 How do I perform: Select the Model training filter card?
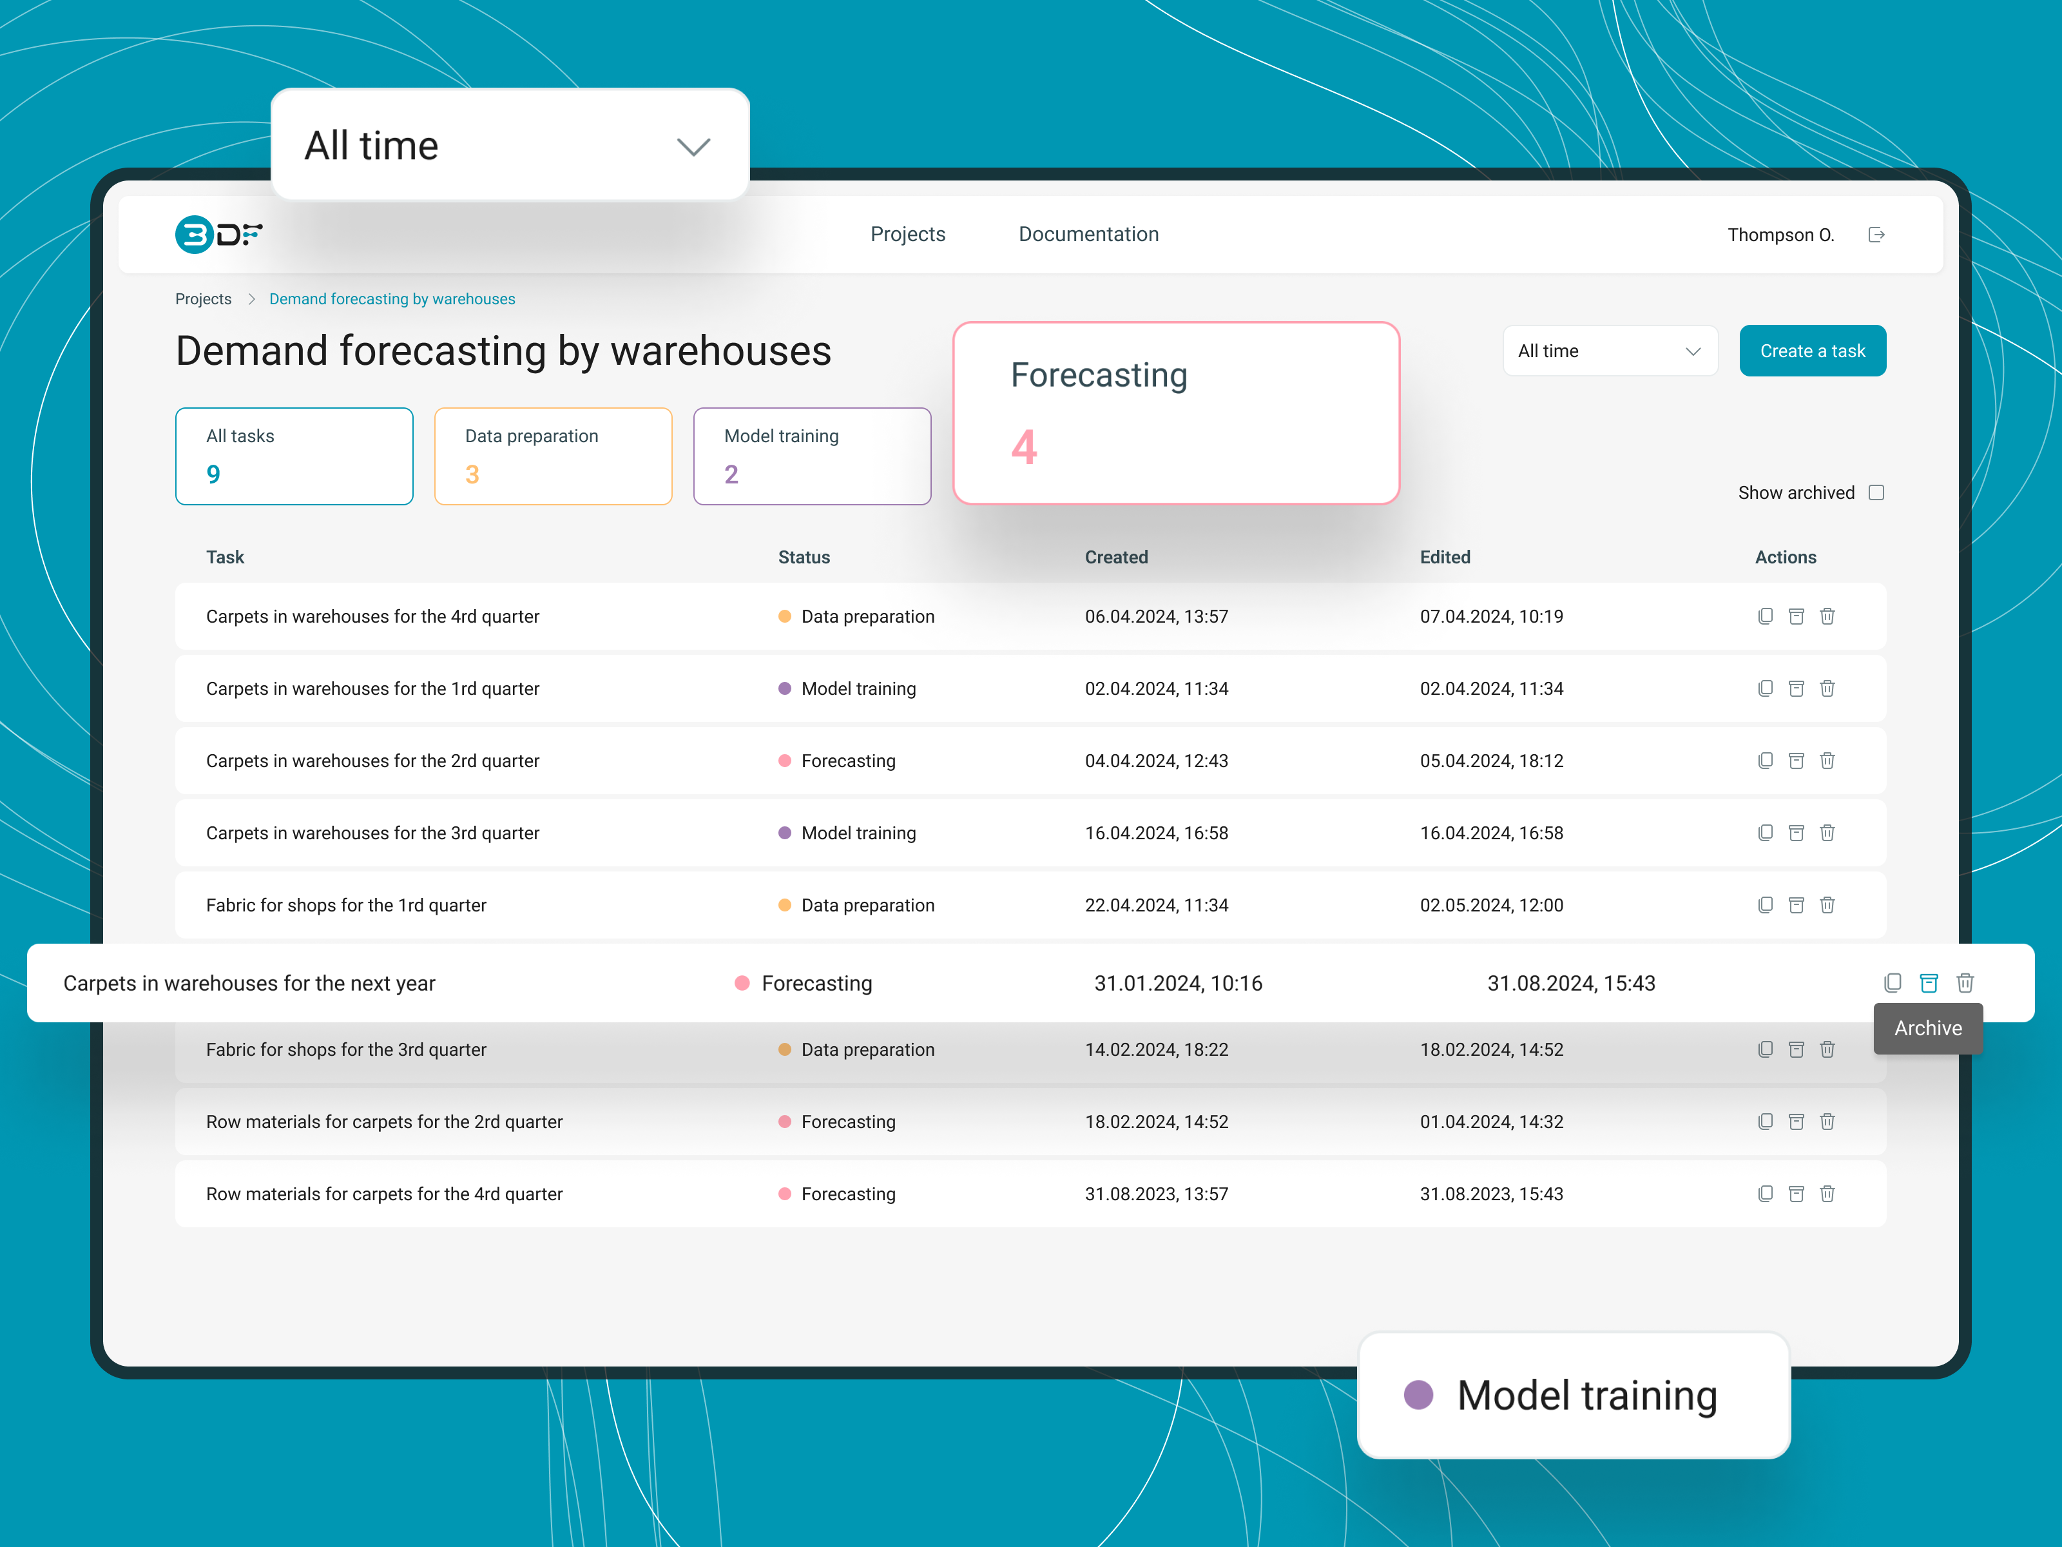[811, 456]
